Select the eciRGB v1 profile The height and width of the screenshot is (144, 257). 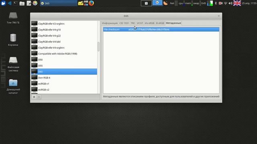point(64,84)
